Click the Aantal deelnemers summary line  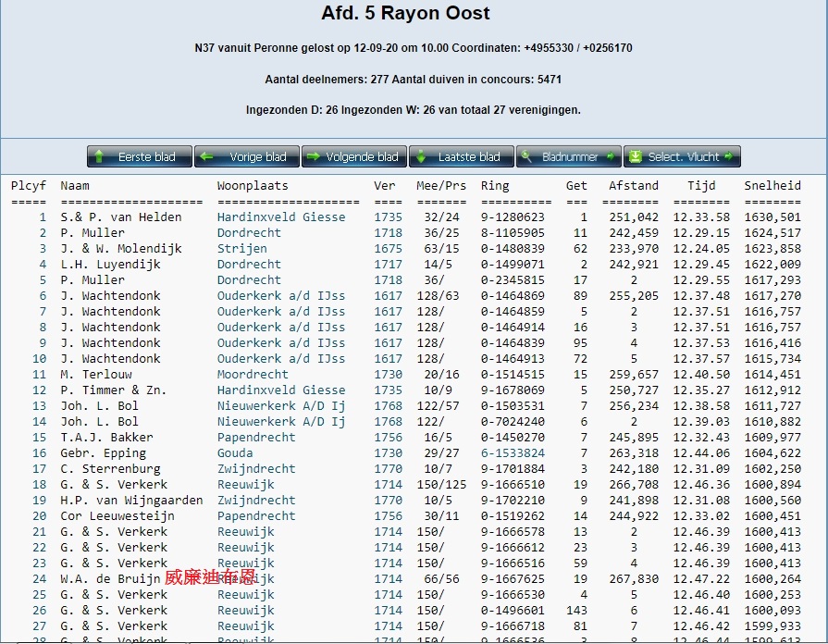[x=414, y=80]
